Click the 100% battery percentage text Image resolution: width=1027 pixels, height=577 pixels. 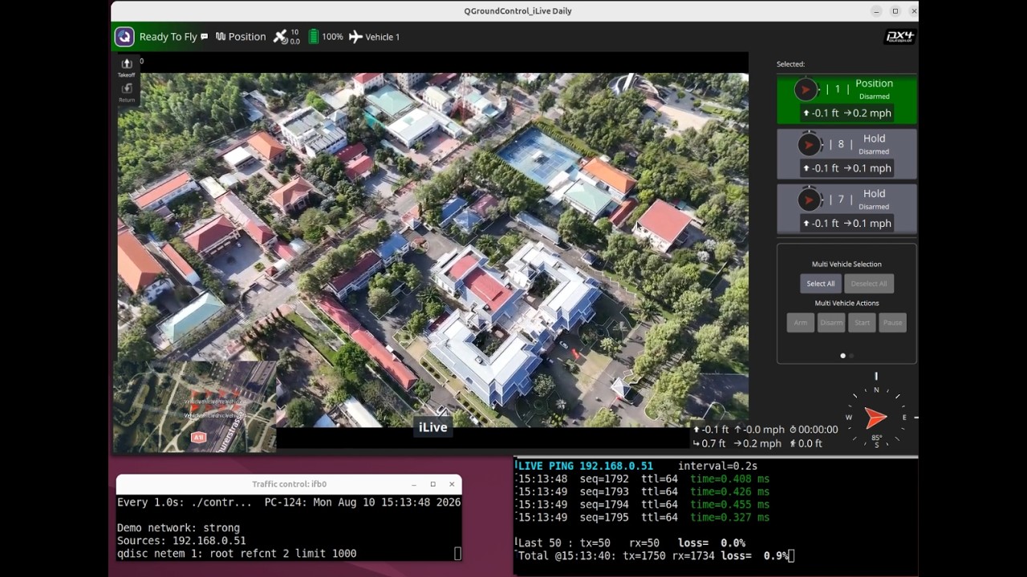tap(332, 37)
